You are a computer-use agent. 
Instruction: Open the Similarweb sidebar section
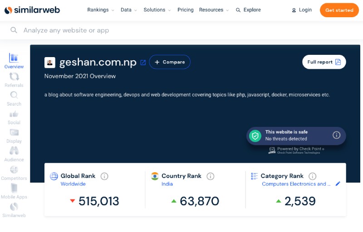click(14, 210)
